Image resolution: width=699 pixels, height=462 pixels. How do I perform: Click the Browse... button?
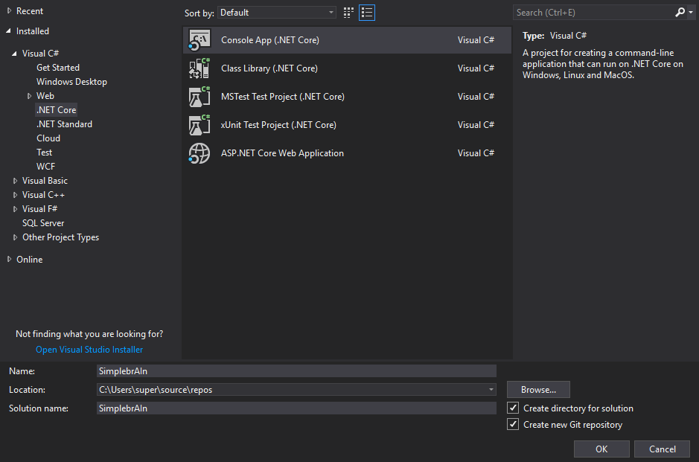click(x=538, y=390)
